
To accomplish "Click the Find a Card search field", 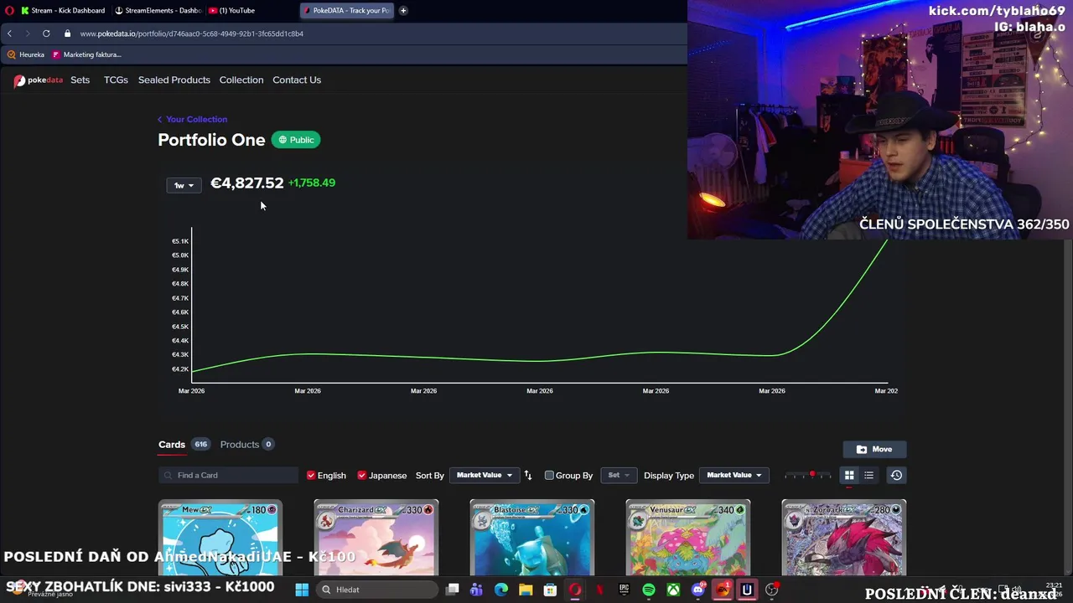I will click(x=228, y=476).
